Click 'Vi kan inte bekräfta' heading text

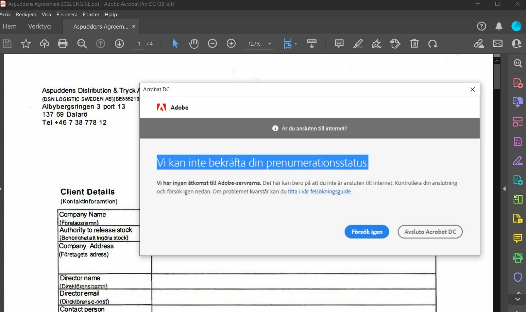point(262,162)
